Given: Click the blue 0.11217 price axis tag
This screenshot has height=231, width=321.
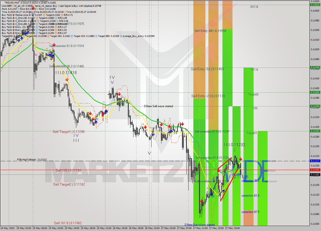Looking at the screenshot, I should 315,161.
